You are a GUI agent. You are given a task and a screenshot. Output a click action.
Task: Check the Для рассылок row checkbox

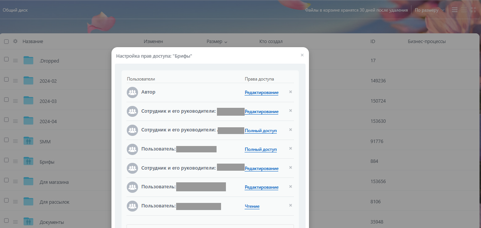pyautogui.click(x=6, y=200)
